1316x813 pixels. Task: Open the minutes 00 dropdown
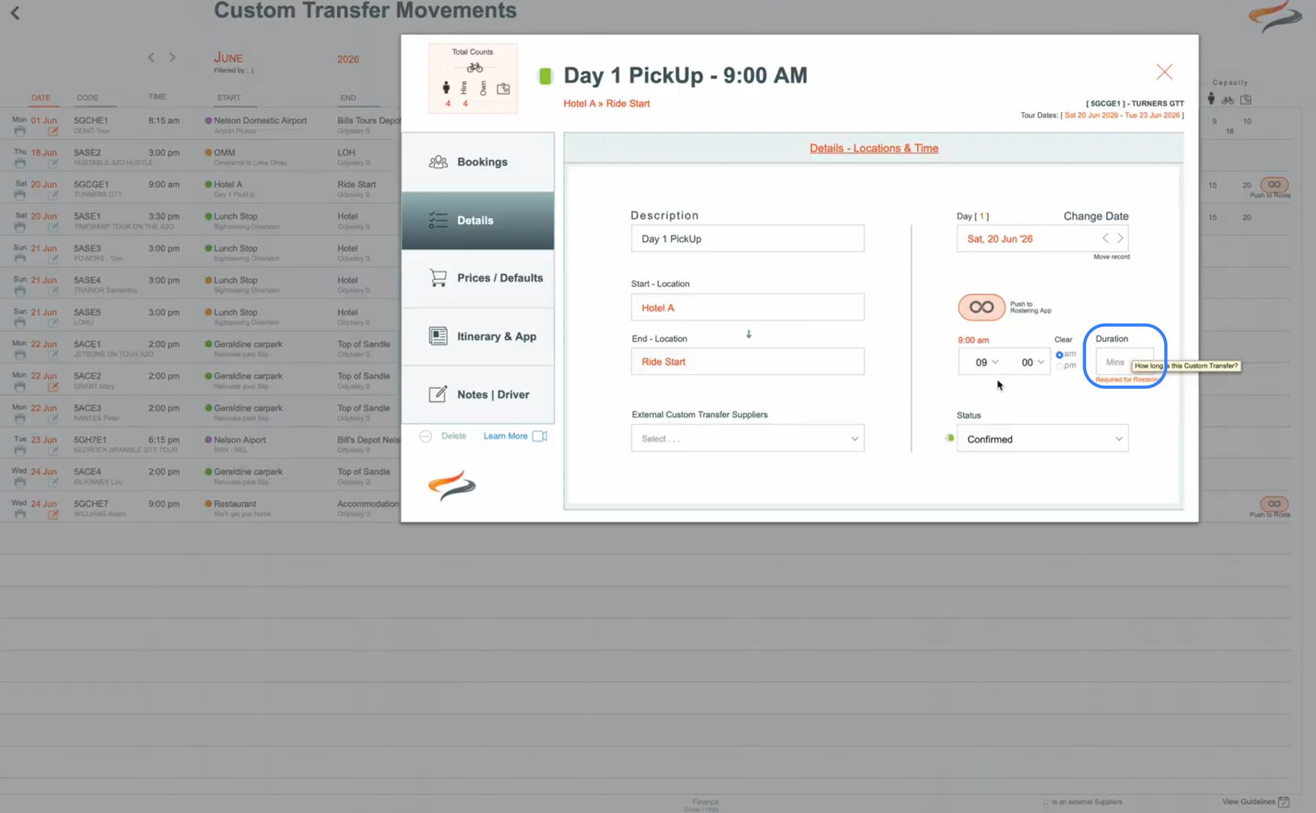[1033, 362]
